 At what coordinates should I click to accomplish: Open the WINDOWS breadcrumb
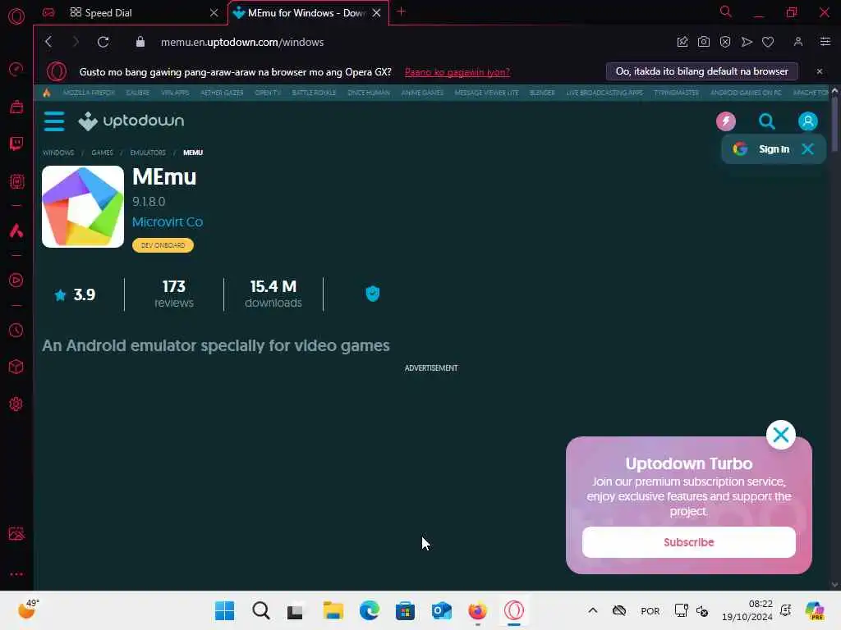pos(58,153)
